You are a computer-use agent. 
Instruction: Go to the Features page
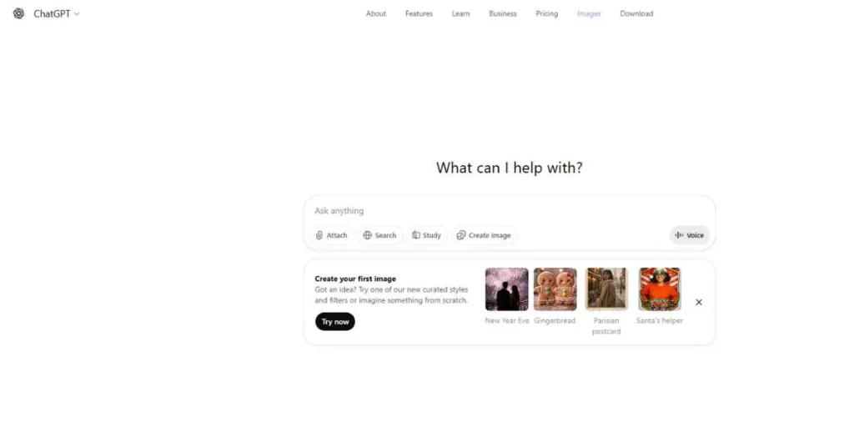tap(419, 13)
